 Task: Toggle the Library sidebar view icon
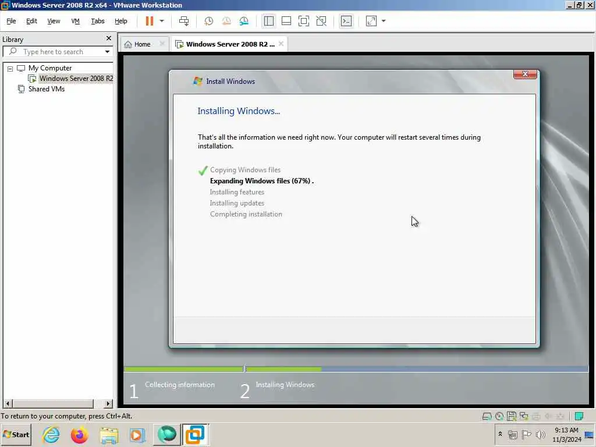(269, 21)
